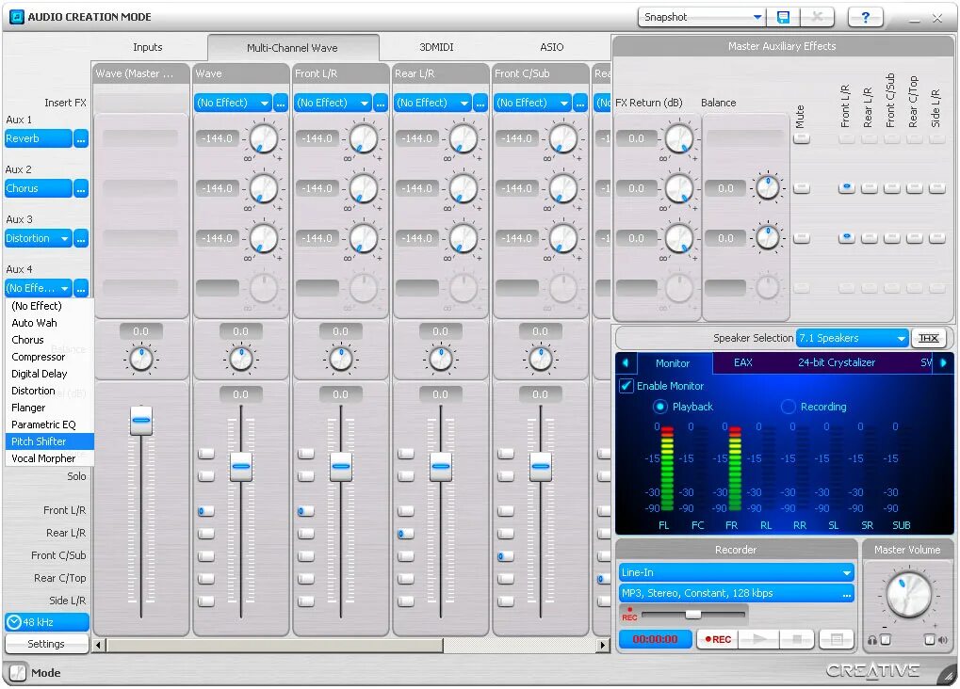This screenshot has width=960, height=689.
Task: Open Rear L/R strip Insert FX ellipsis button
Action: [x=480, y=103]
